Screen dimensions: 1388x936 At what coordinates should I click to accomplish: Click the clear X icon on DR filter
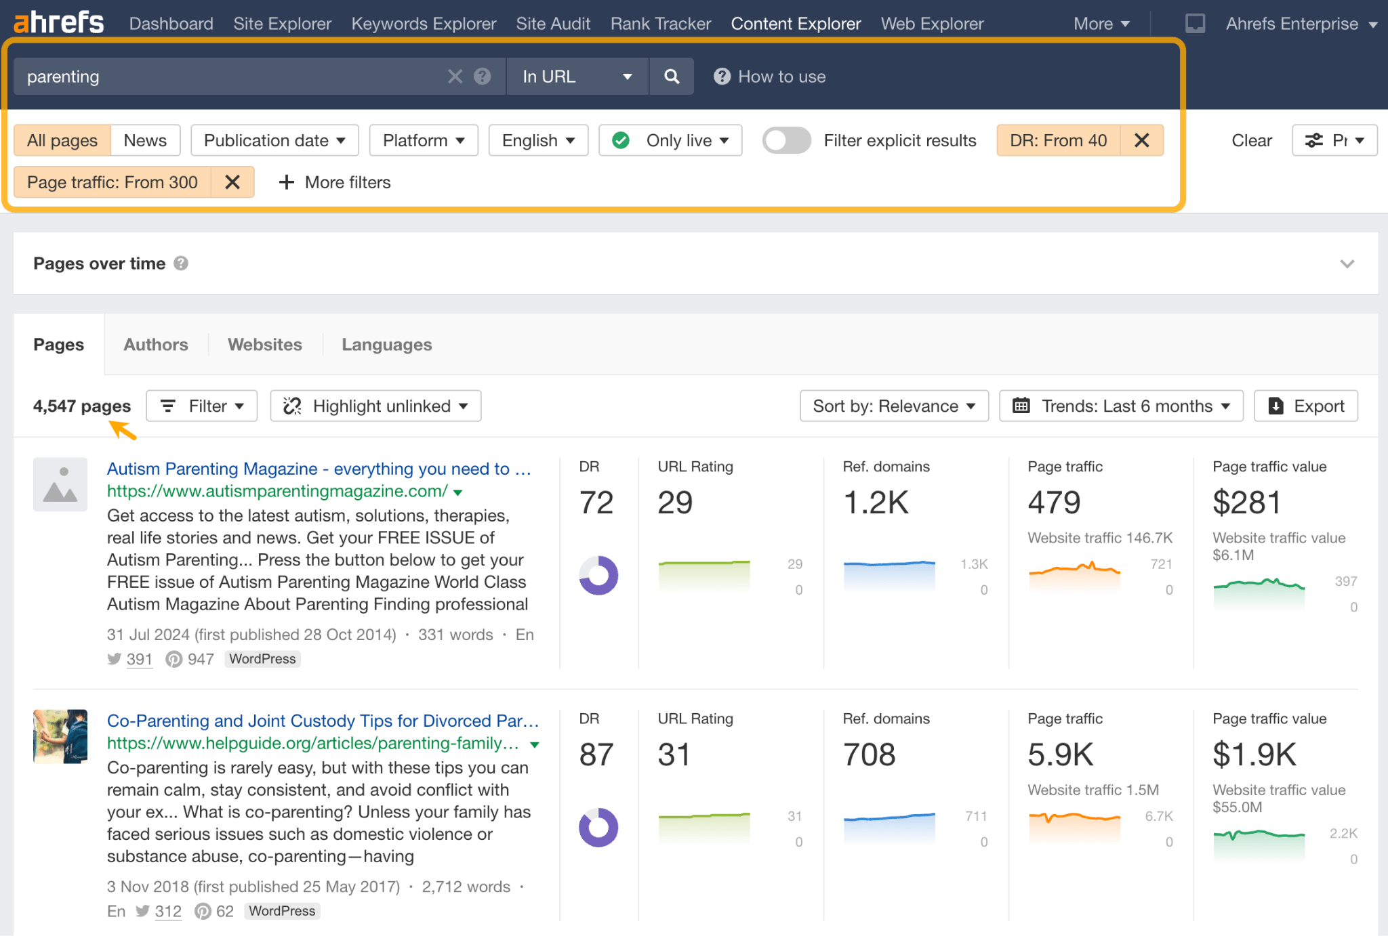(x=1143, y=139)
